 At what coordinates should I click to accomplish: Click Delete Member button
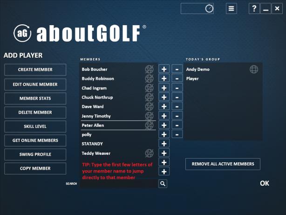pos(35,112)
